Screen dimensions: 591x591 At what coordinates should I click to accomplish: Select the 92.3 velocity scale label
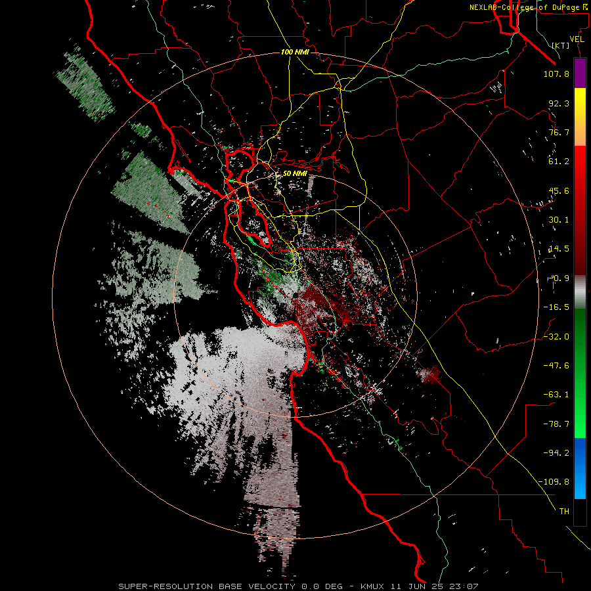559,103
